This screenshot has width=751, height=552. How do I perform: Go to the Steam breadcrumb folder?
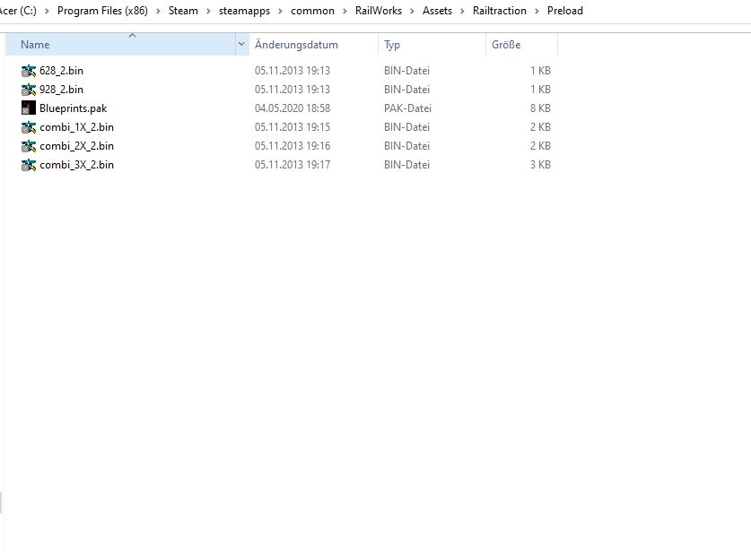pos(183,11)
